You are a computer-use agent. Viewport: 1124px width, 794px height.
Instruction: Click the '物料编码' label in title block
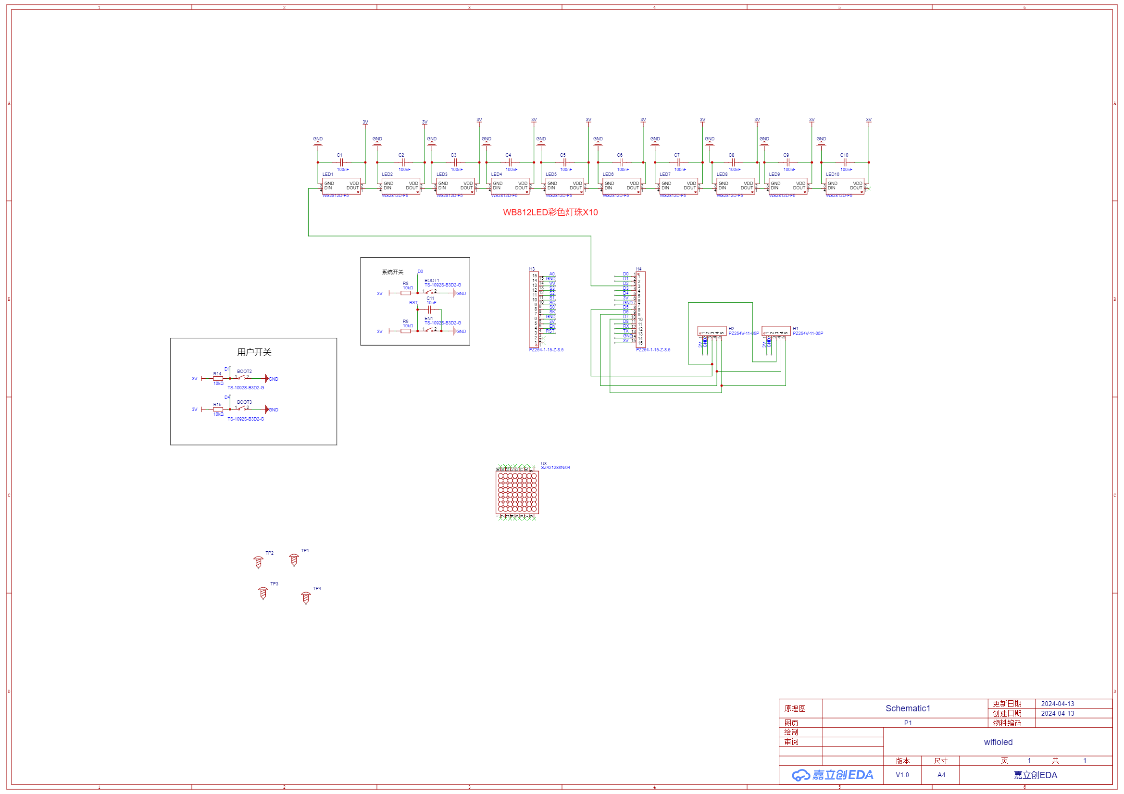(1007, 723)
